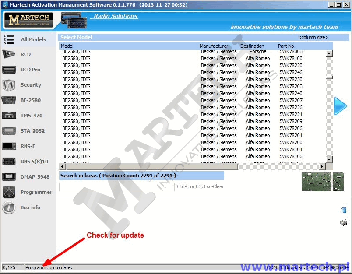Select the row with part 5WK78221

point(193,114)
